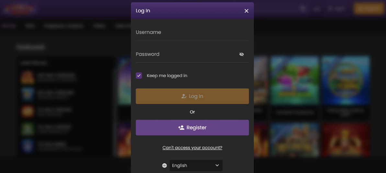The width and height of the screenshot is (386, 173).
Task: Open registration via the purple Register button
Action: pyautogui.click(x=192, y=127)
